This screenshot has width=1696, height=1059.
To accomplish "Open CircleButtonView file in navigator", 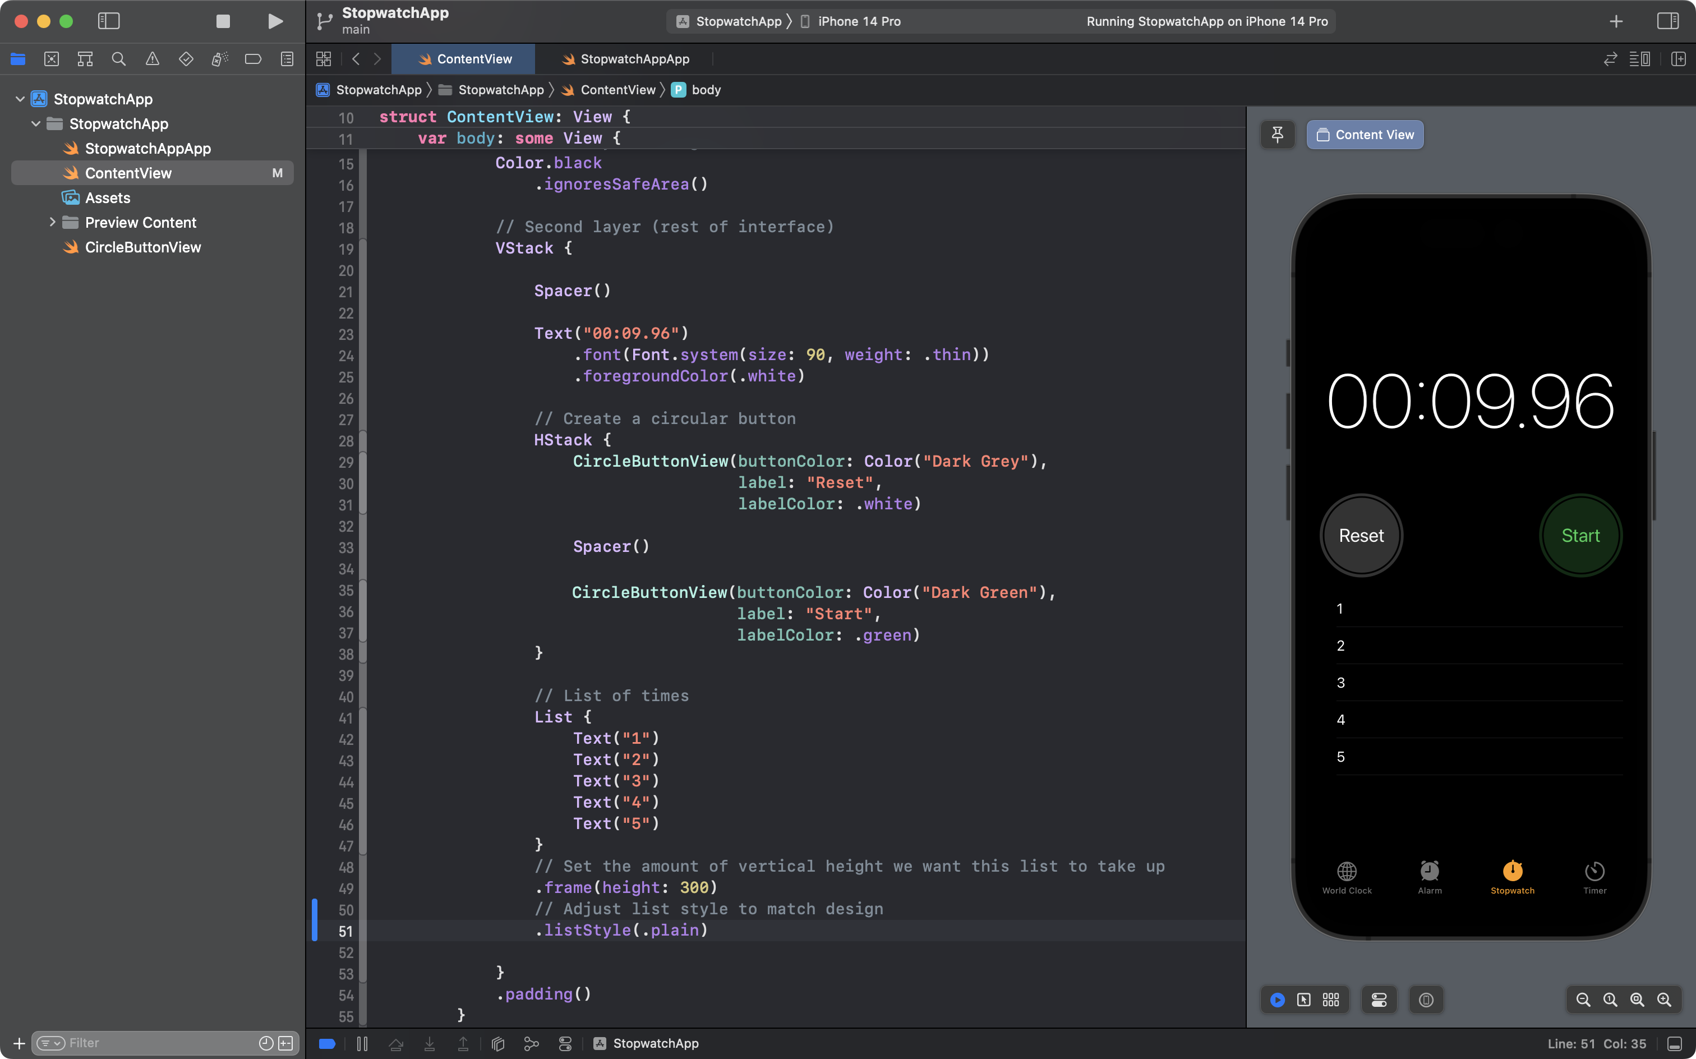I will pos(143,247).
